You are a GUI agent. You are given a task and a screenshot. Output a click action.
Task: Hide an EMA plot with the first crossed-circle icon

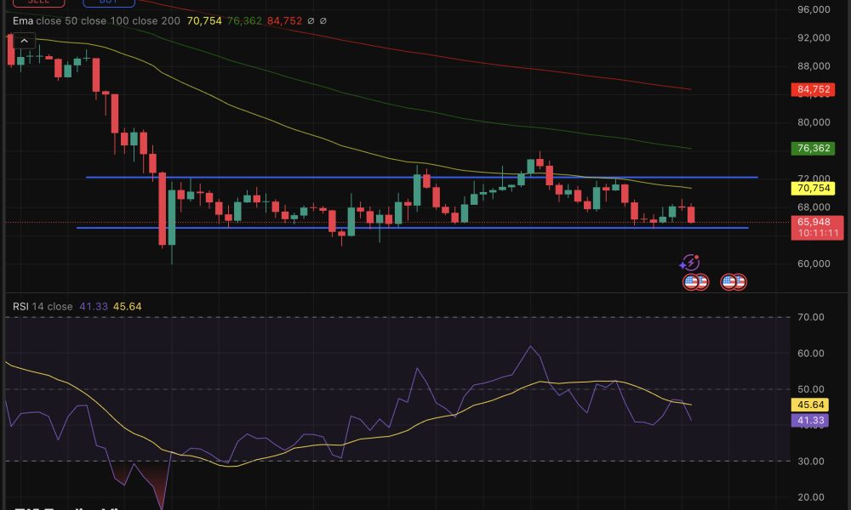pos(311,22)
